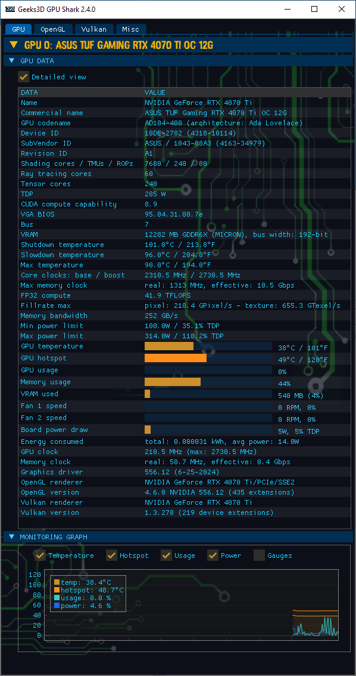Click the usage legend color square
Image resolution: width=356 pixels, height=676 pixels.
tap(57, 597)
